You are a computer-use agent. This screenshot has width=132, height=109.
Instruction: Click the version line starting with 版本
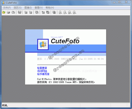pos(70,59)
